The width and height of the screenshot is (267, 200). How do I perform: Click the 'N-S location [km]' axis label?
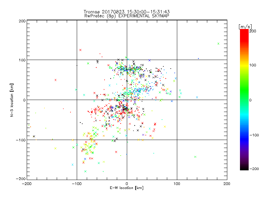[12, 100]
